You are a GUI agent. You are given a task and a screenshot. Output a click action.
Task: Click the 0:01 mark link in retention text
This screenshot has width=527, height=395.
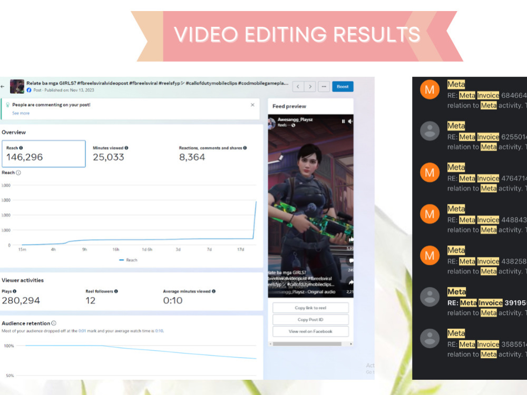(x=82, y=331)
